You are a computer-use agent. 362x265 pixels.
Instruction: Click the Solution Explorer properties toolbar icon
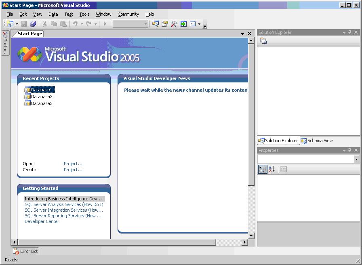coord(263,41)
